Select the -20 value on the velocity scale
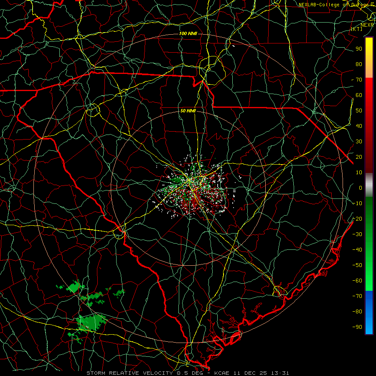 pyautogui.click(x=357, y=218)
